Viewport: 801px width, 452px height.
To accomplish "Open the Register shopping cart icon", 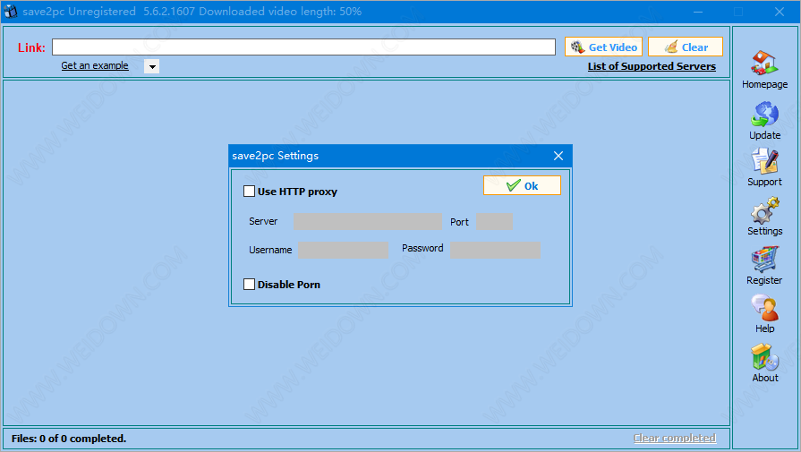I will [764, 260].
